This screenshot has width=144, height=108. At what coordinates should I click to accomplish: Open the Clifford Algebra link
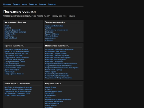click(x=51, y=72)
